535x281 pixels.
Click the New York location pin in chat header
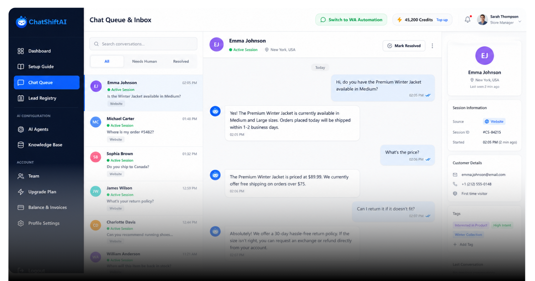[266, 50]
